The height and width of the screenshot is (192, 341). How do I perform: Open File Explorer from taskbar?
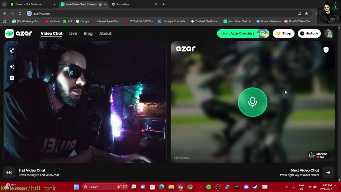coord(171,187)
